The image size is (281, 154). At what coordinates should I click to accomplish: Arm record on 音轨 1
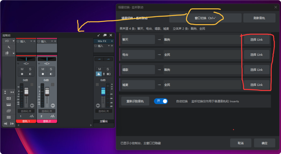pyautogui.click(x=22, y=74)
